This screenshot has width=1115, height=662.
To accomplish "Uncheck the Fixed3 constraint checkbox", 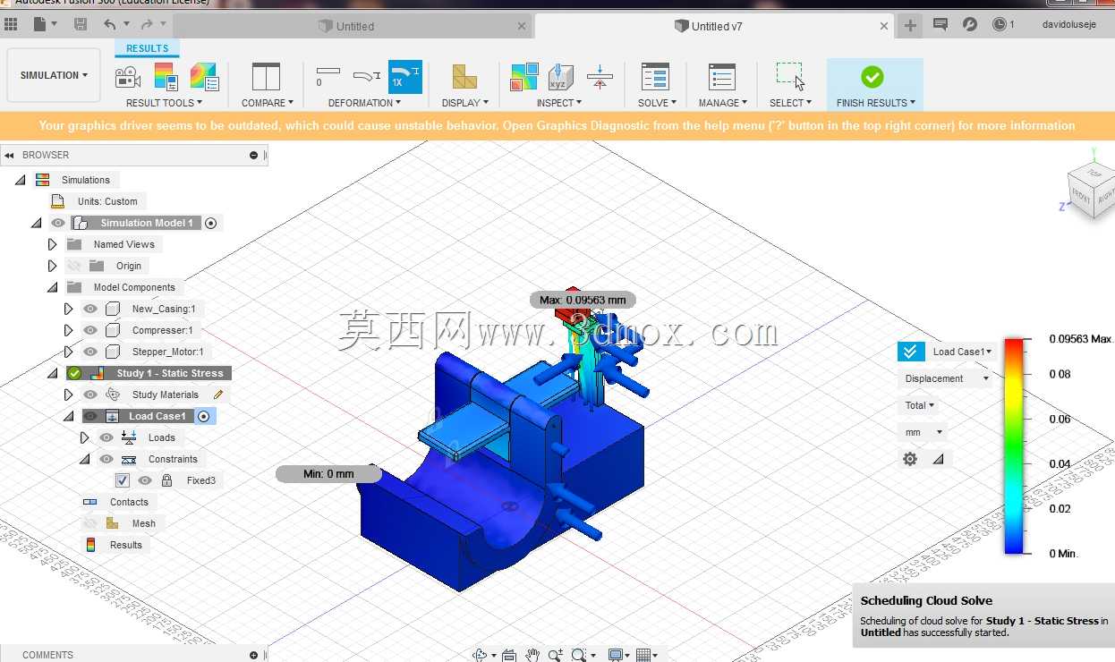I will click(123, 480).
